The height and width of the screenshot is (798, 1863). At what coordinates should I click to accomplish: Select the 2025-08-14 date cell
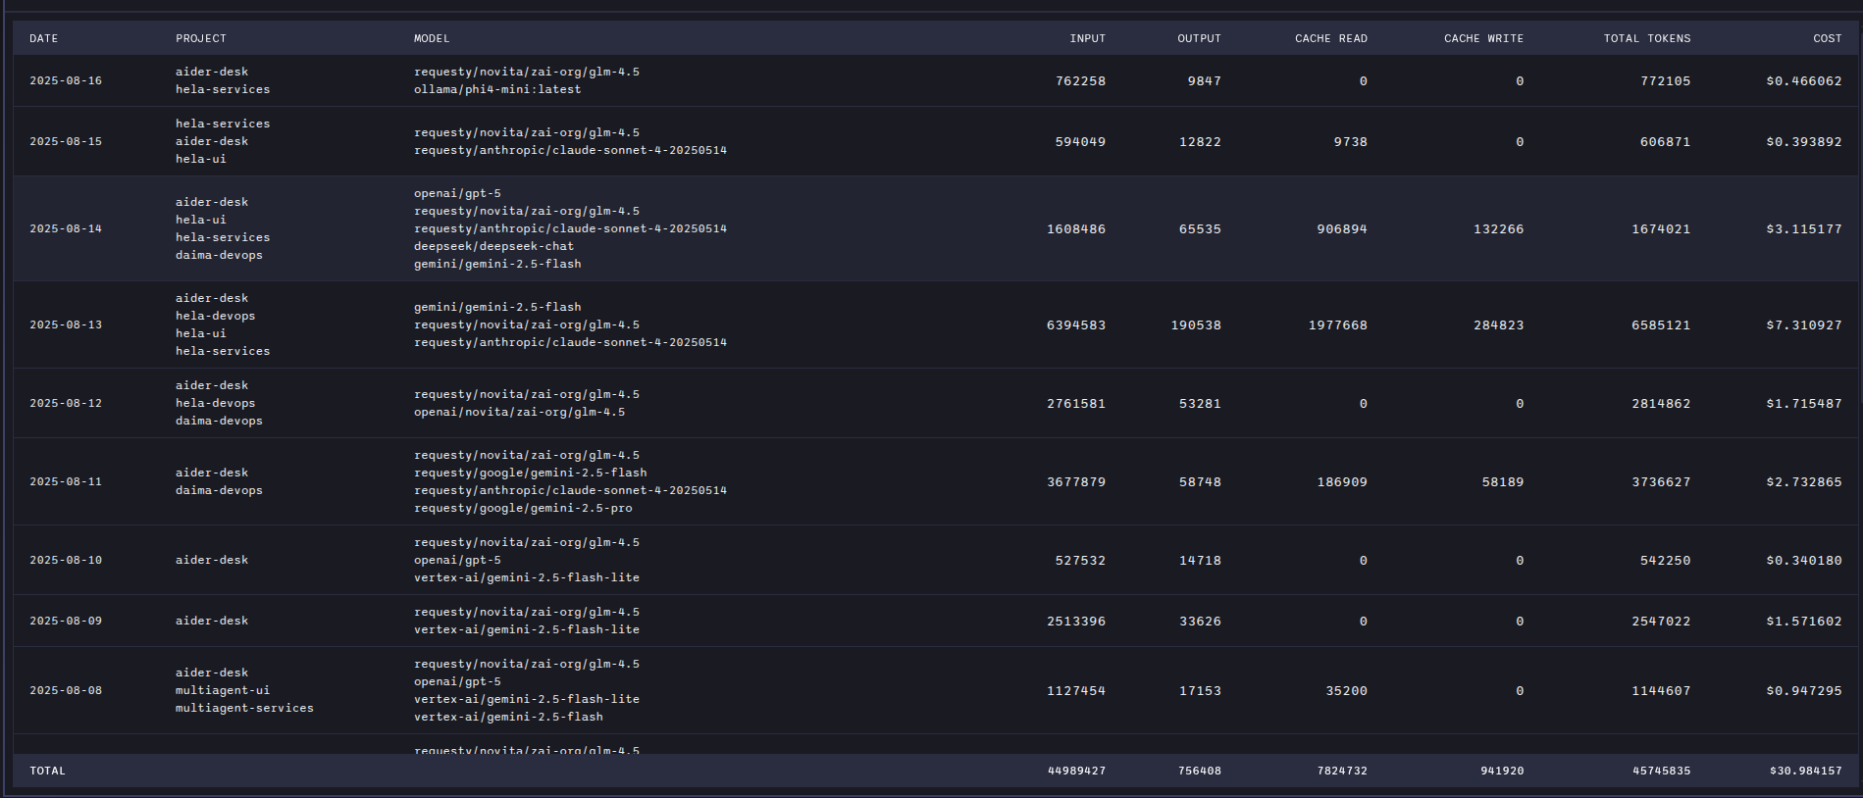click(66, 228)
